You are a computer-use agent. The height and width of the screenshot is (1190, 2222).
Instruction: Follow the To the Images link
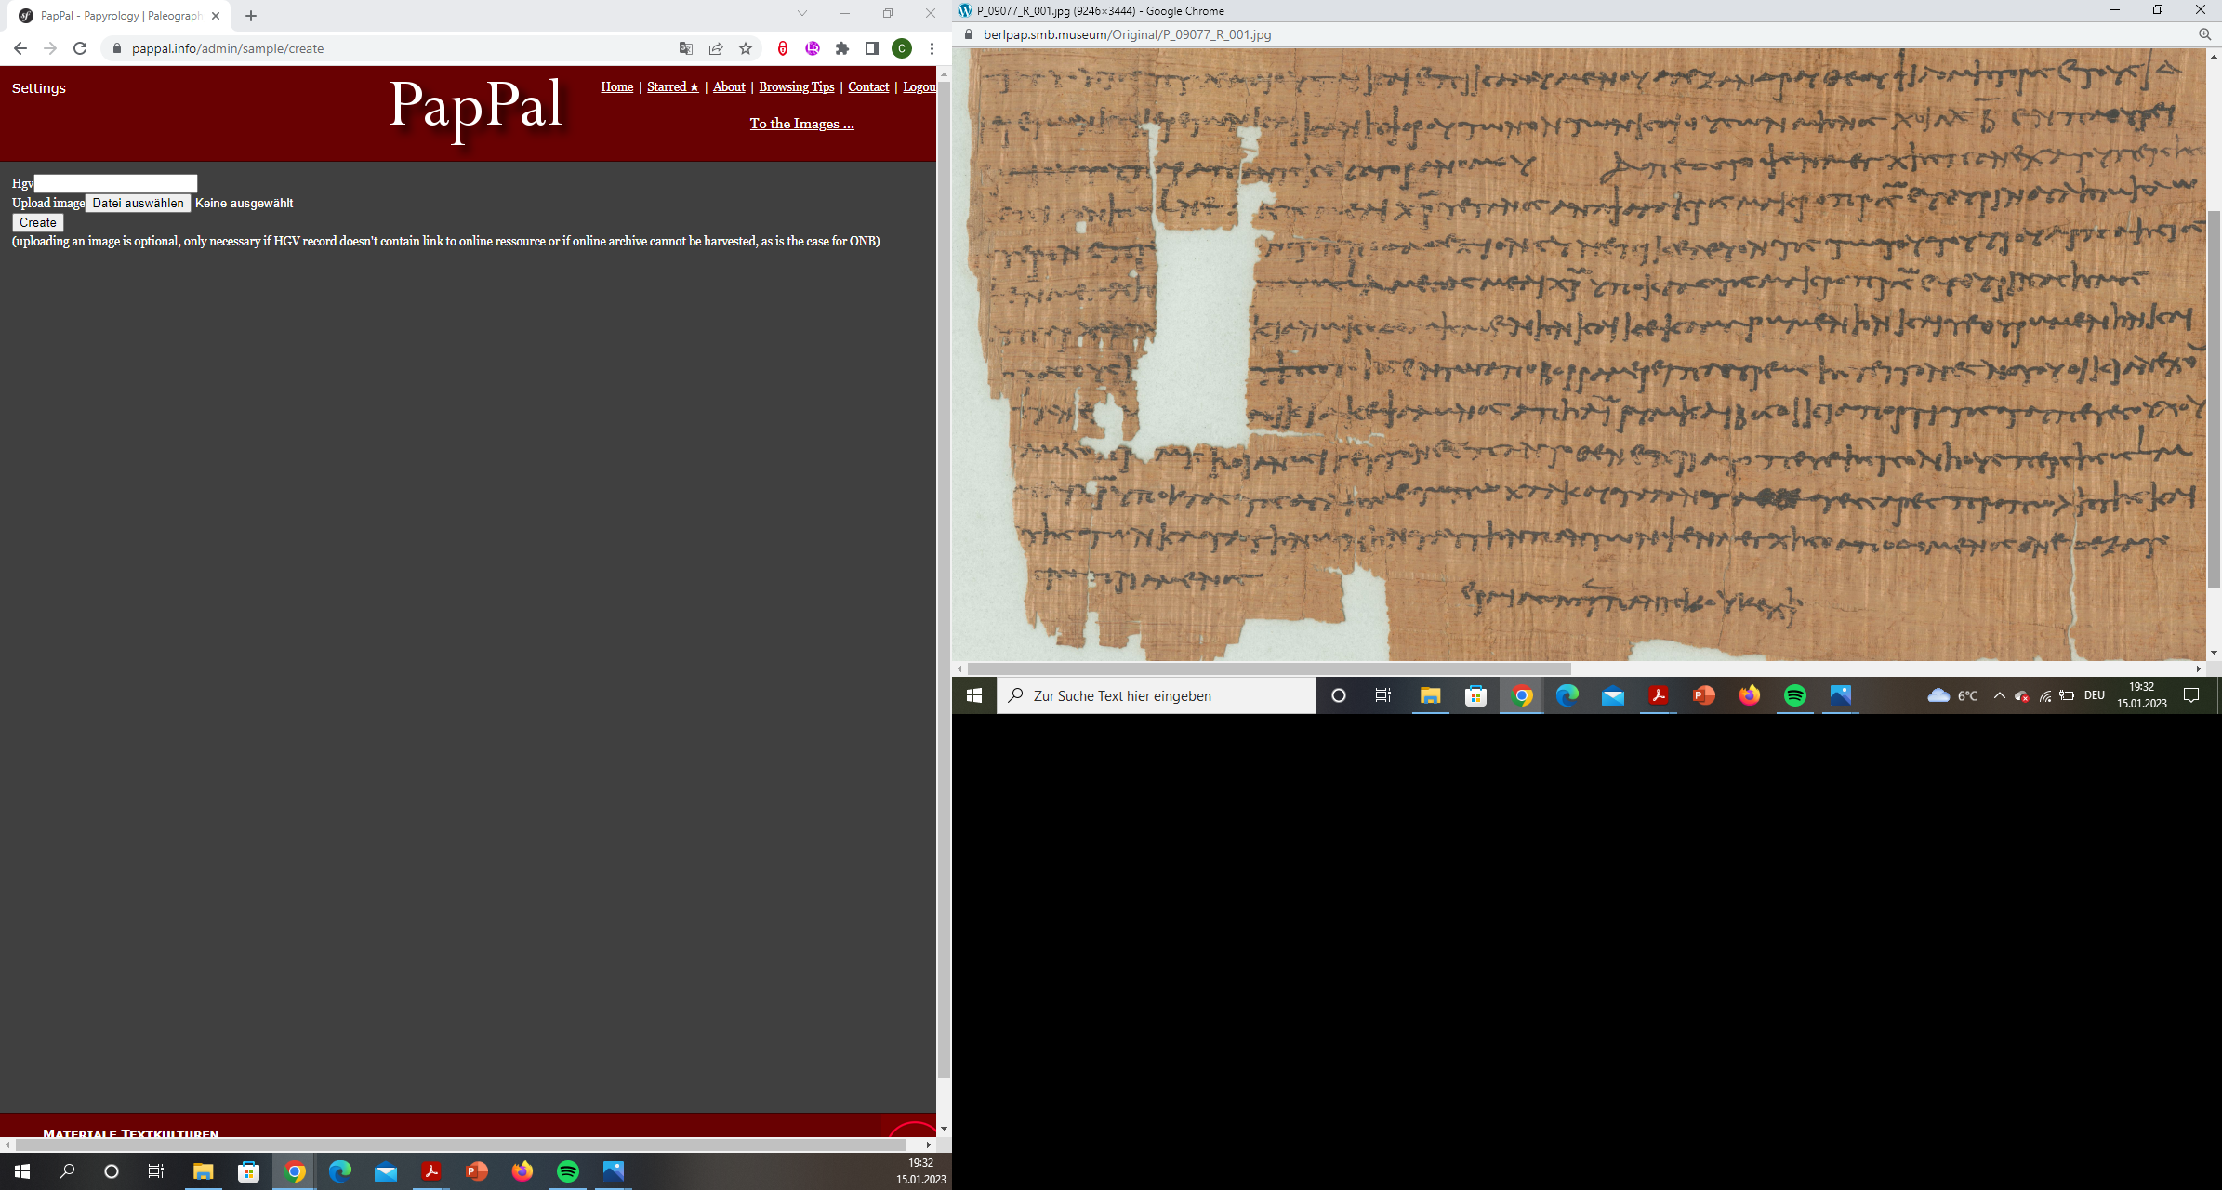click(x=801, y=124)
